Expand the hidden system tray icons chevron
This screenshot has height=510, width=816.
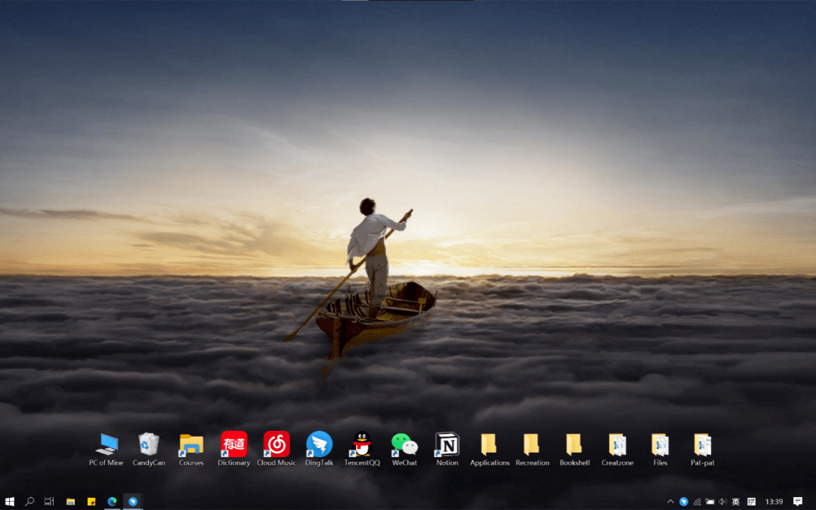click(670, 502)
